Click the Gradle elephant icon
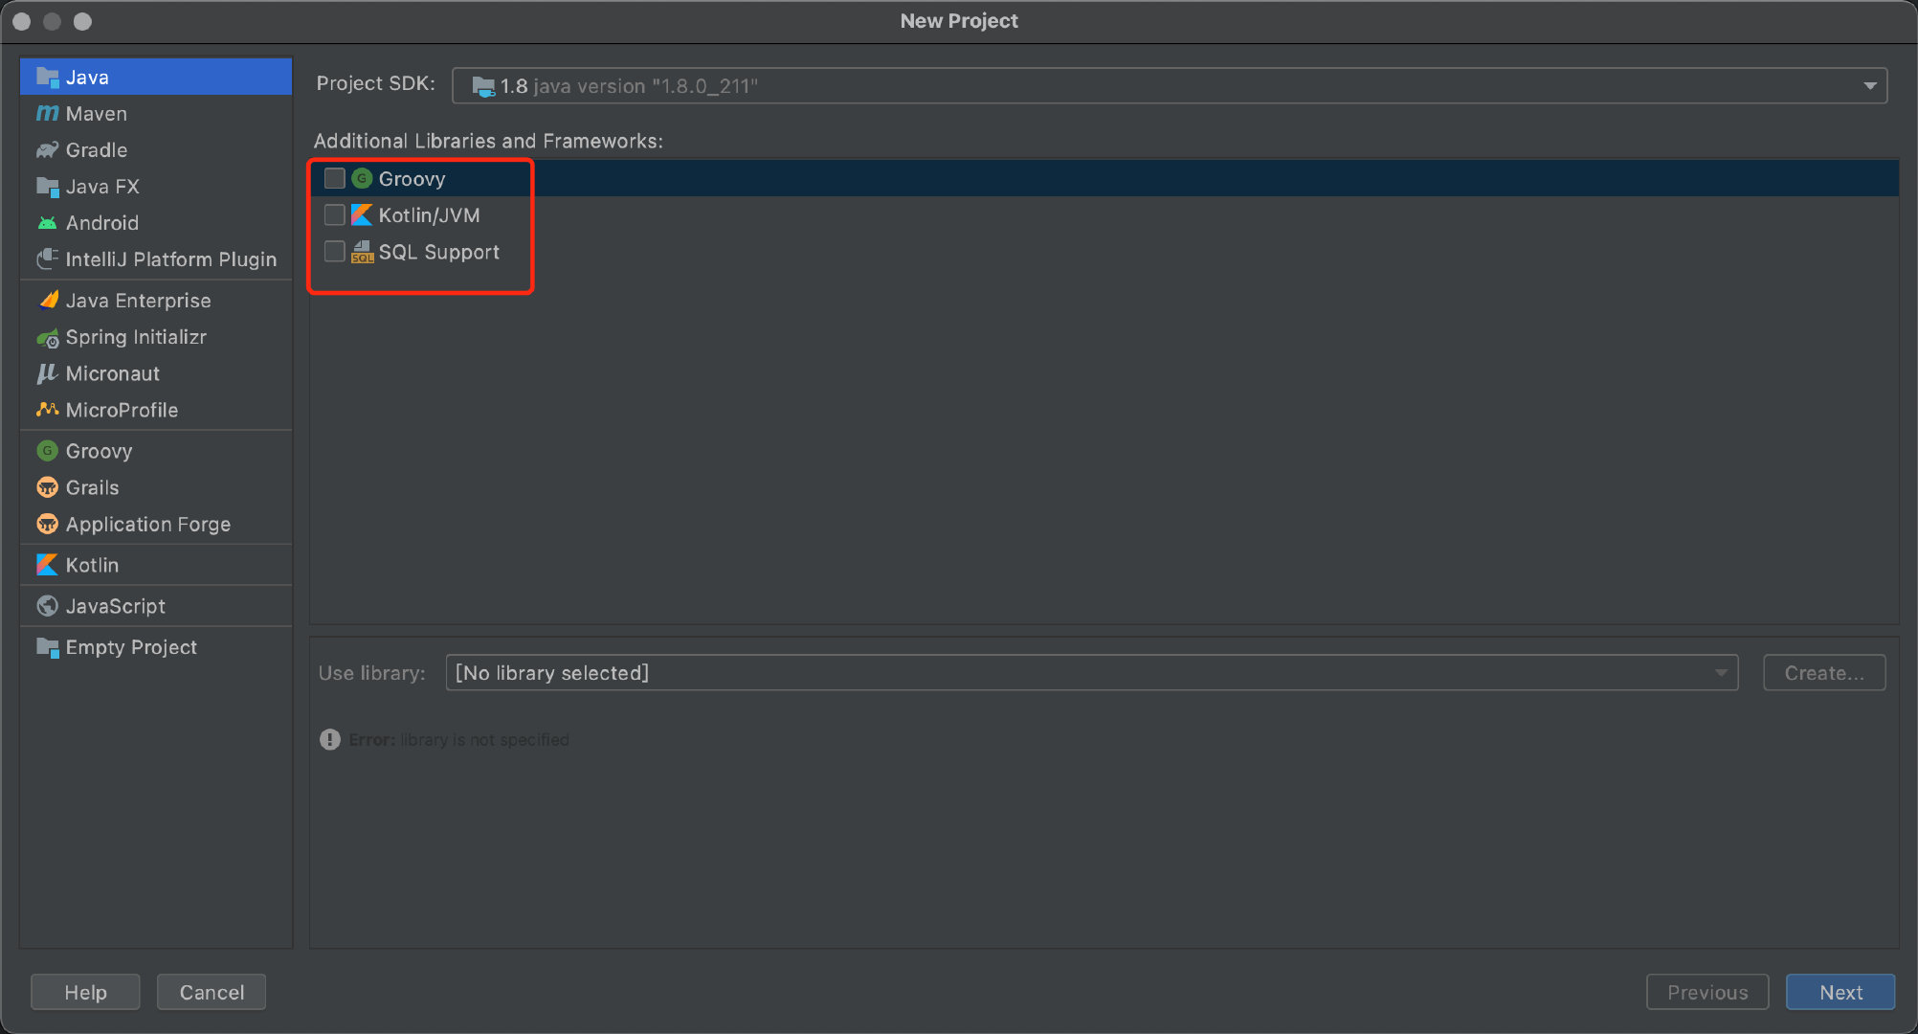This screenshot has height=1034, width=1918. pyautogui.click(x=47, y=150)
